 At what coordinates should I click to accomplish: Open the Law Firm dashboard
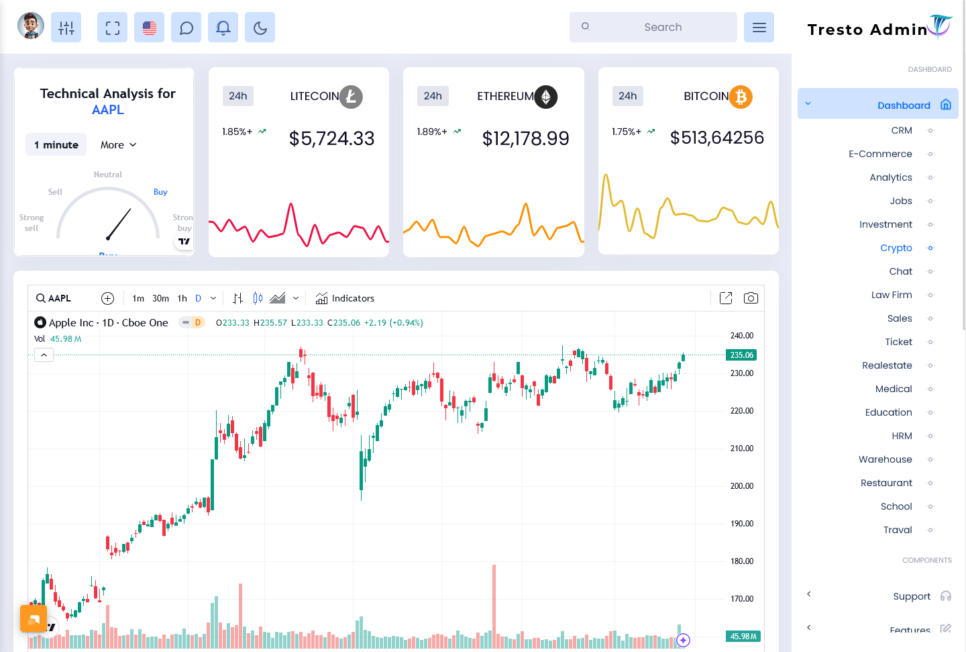pyautogui.click(x=892, y=295)
